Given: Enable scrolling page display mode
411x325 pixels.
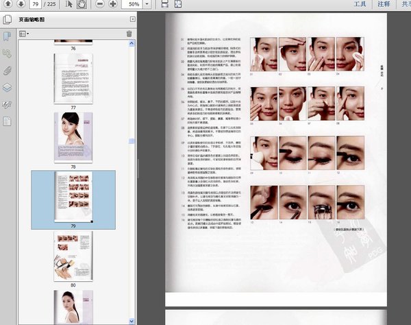Looking at the screenshot, I should 165,4.
